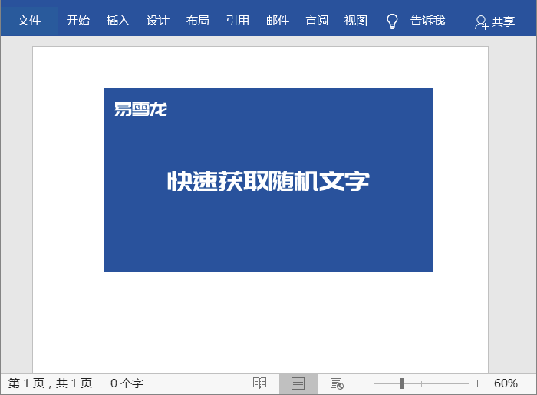Switch to the 开始 ribbon tab
Image resolution: width=537 pixels, height=395 pixels.
point(77,21)
